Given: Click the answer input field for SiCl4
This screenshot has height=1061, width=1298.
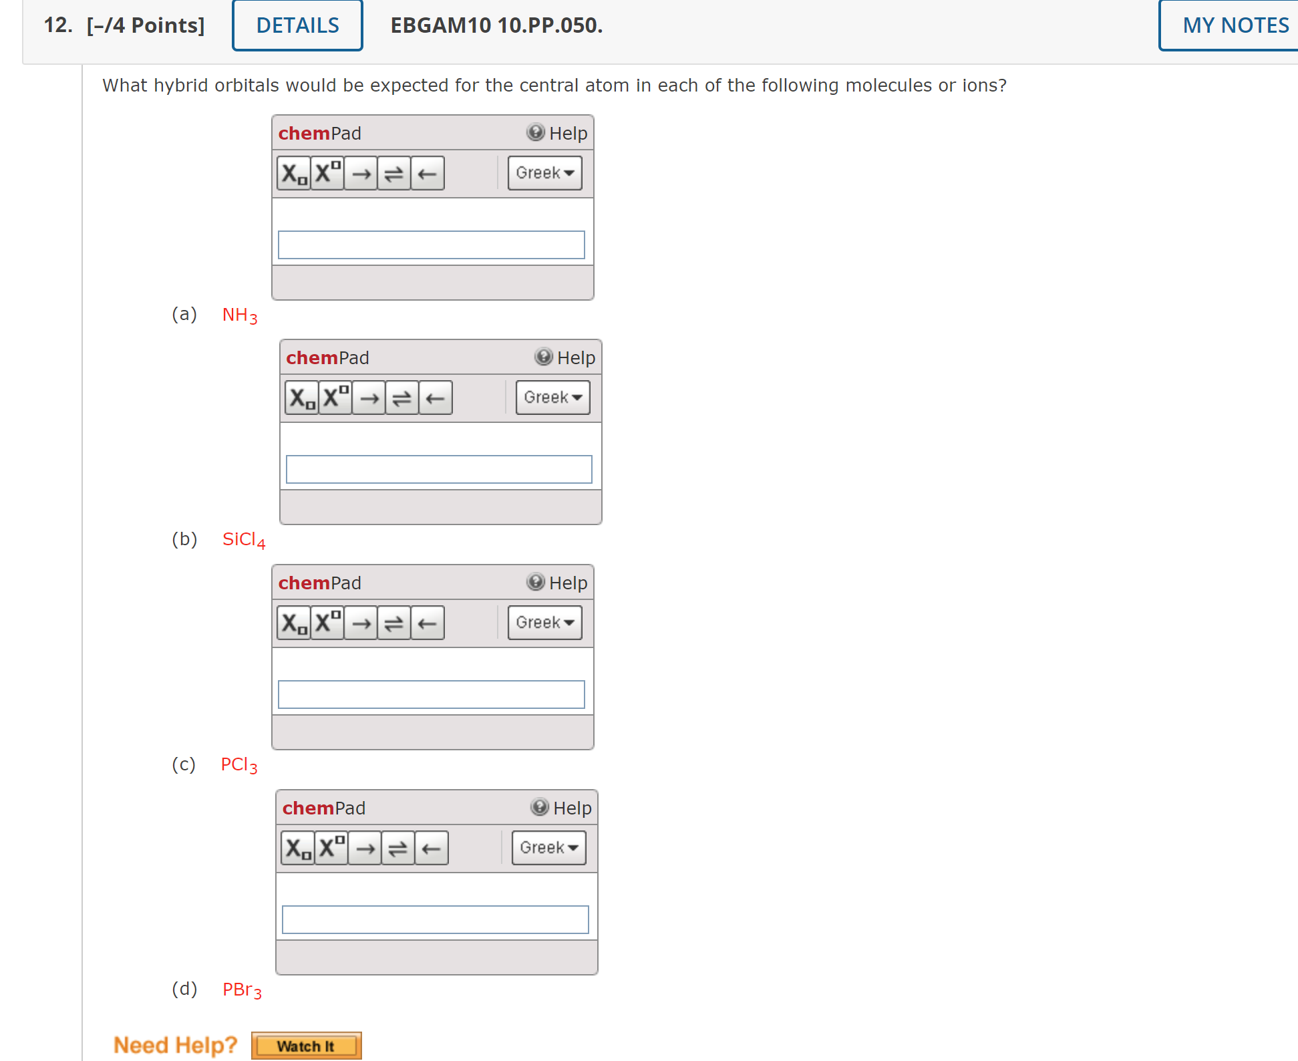Looking at the screenshot, I should coord(439,469).
